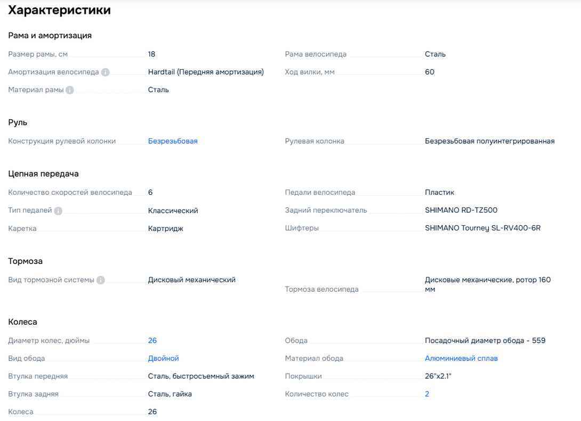Show info tooltip for Тип педалей

point(58,211)
